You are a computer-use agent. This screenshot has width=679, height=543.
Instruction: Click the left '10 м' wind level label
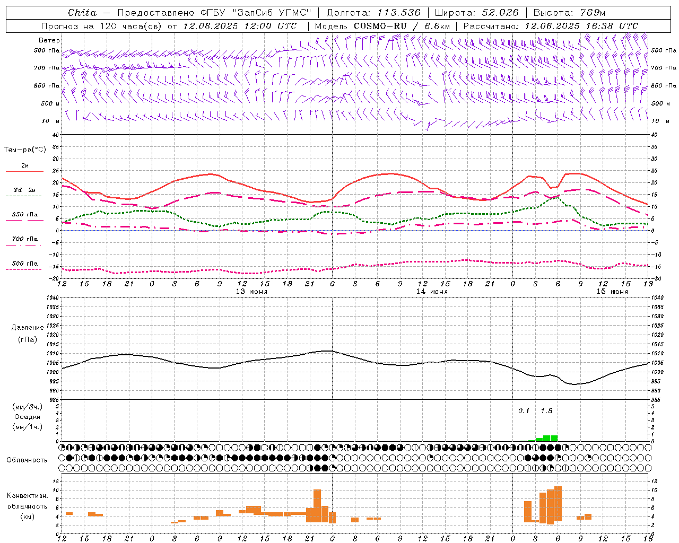click(x=51, y=121)
